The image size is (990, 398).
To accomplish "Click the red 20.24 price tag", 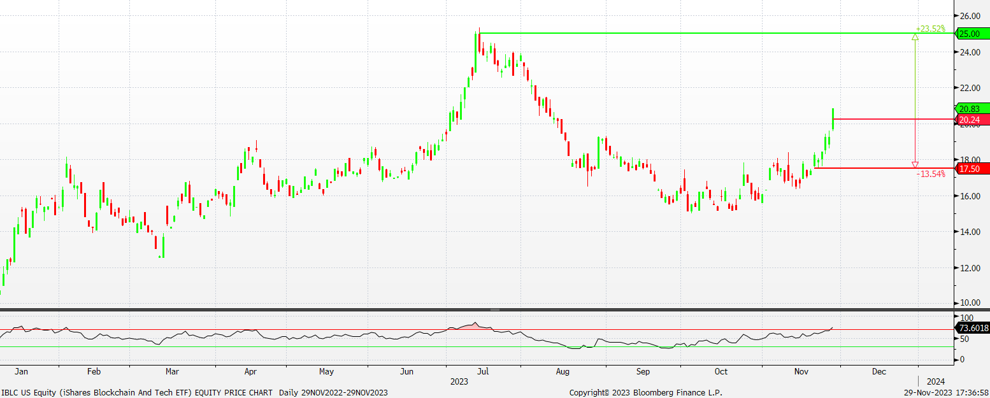I will tap(973, 119).
